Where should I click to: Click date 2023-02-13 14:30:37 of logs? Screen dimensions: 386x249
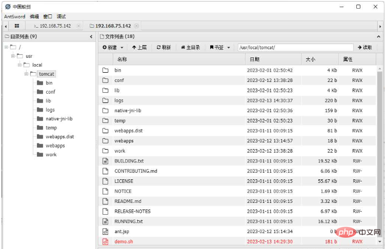pos(270,100)
